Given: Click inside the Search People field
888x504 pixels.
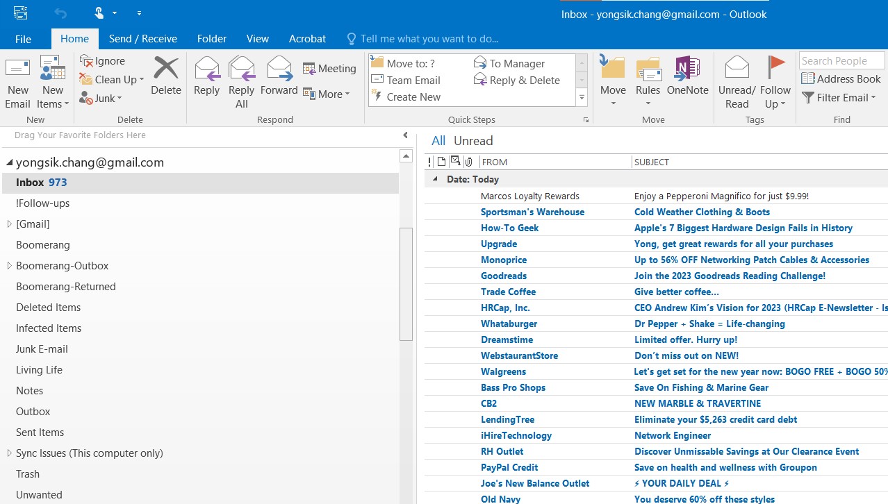Looking at the screenshot, I should pyautogui.click(x=840, y=60).
